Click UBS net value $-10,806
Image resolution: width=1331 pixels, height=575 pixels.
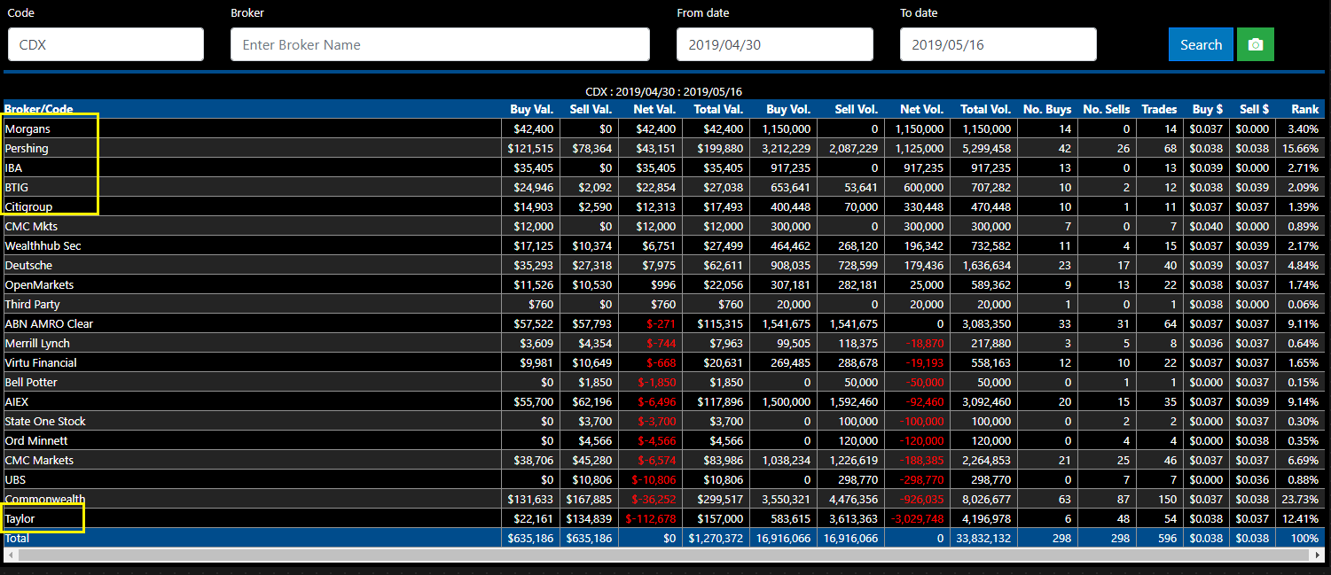[654, 479]
